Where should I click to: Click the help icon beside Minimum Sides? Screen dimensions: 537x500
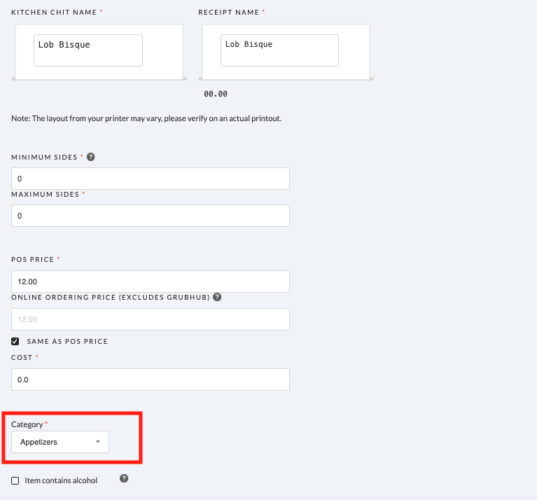(x=91, y=157)
